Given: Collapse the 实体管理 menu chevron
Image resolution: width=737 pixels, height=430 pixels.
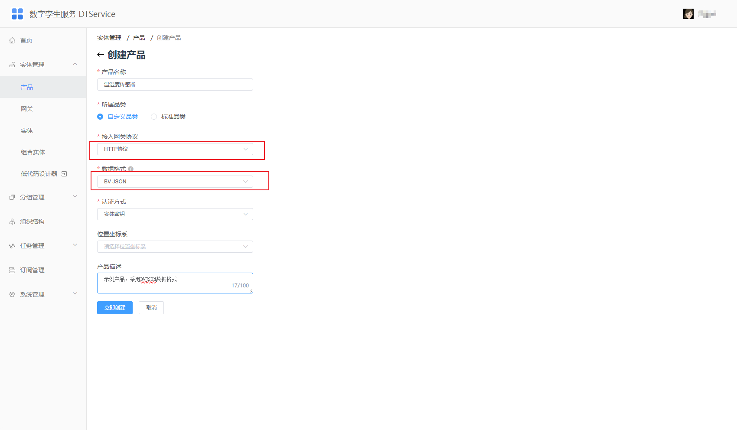Looking at the screenshot, I should pyautogui.click(x=75, y=64).
